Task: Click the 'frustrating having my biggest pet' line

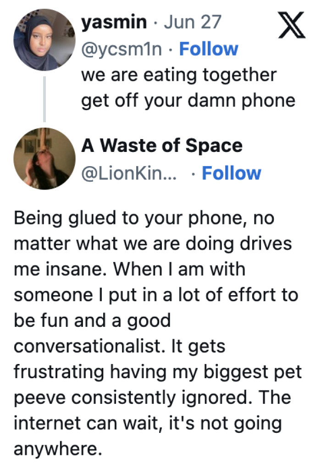Action: pyautogui.click(x=158, y=372)
